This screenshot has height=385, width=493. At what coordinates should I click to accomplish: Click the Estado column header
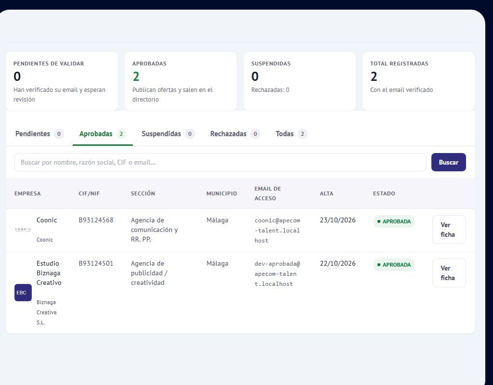point(384,193)
